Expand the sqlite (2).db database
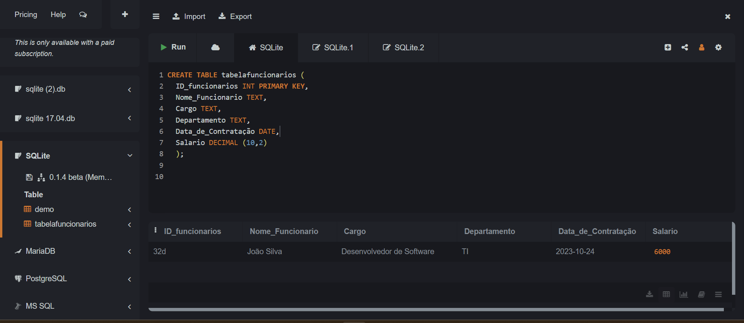744x323 pixels. pos(129,89)
